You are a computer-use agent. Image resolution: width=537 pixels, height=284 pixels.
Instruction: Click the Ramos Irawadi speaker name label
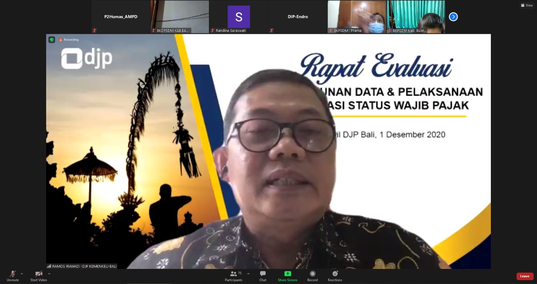click(82, 266)
